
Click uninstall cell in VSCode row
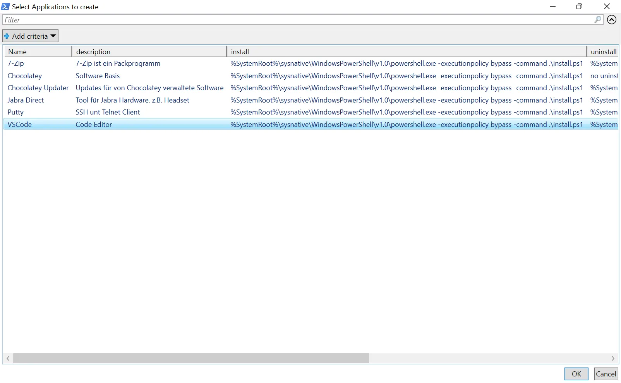pyautogui.click(x=604, y=125)
